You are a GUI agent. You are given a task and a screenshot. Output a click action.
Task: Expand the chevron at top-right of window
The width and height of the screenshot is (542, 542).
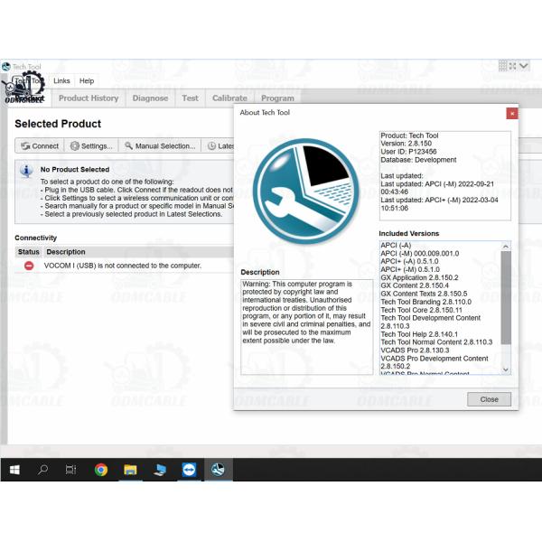(524, 67)
